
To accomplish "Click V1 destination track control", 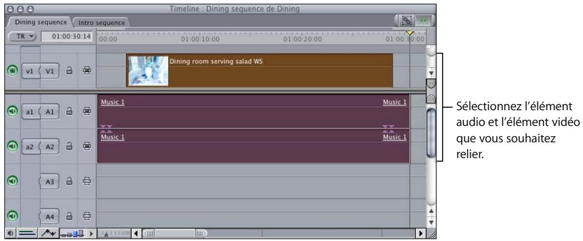I will click(x=49, y=71).
